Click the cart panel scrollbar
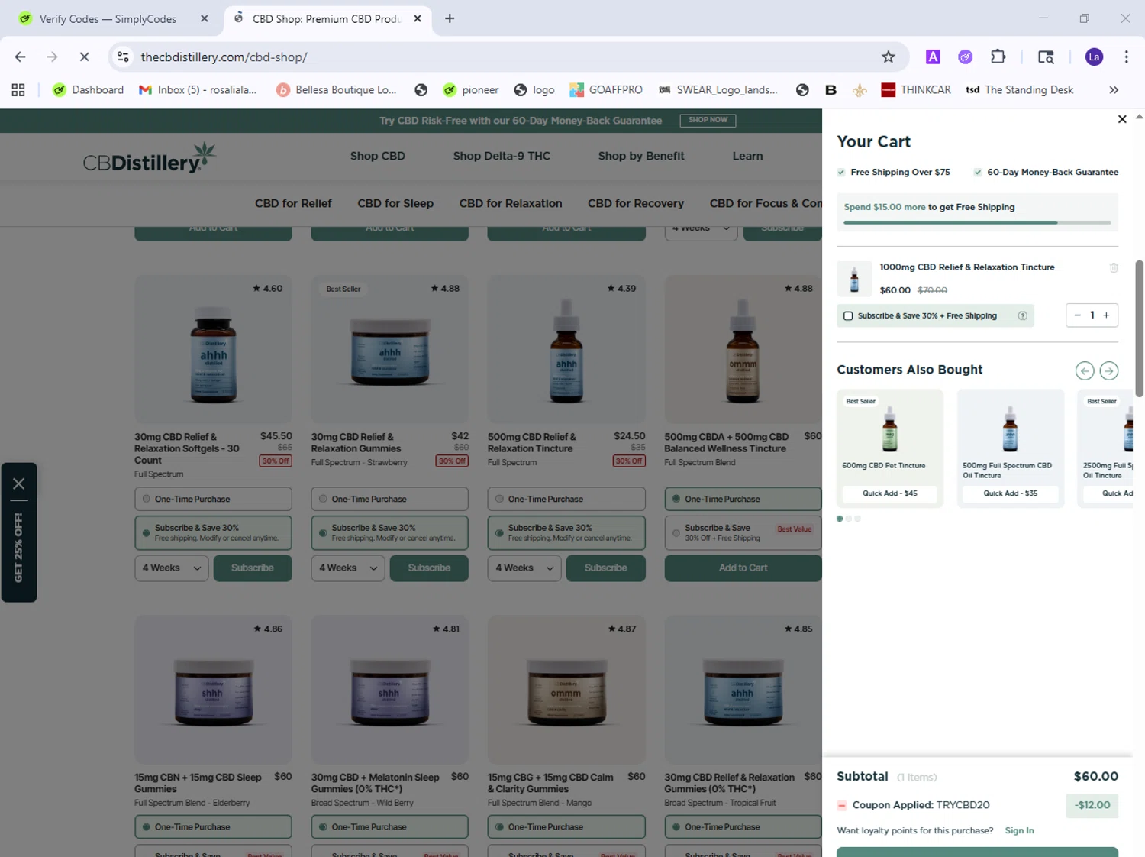This screenshot has width=1145, height=857. (x=1140, y=328)
